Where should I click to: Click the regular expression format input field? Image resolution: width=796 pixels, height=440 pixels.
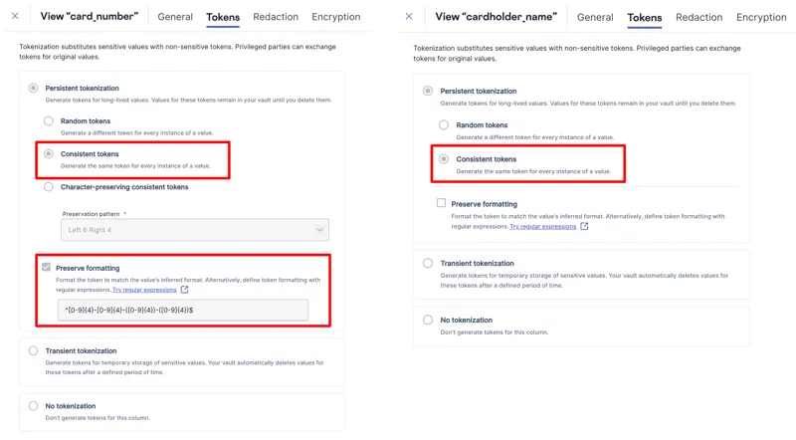(182, 310)
